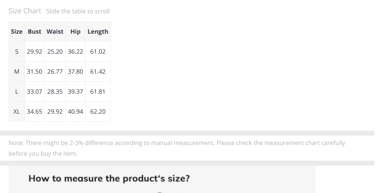Select the S size row label

click(x=17, y=51)
